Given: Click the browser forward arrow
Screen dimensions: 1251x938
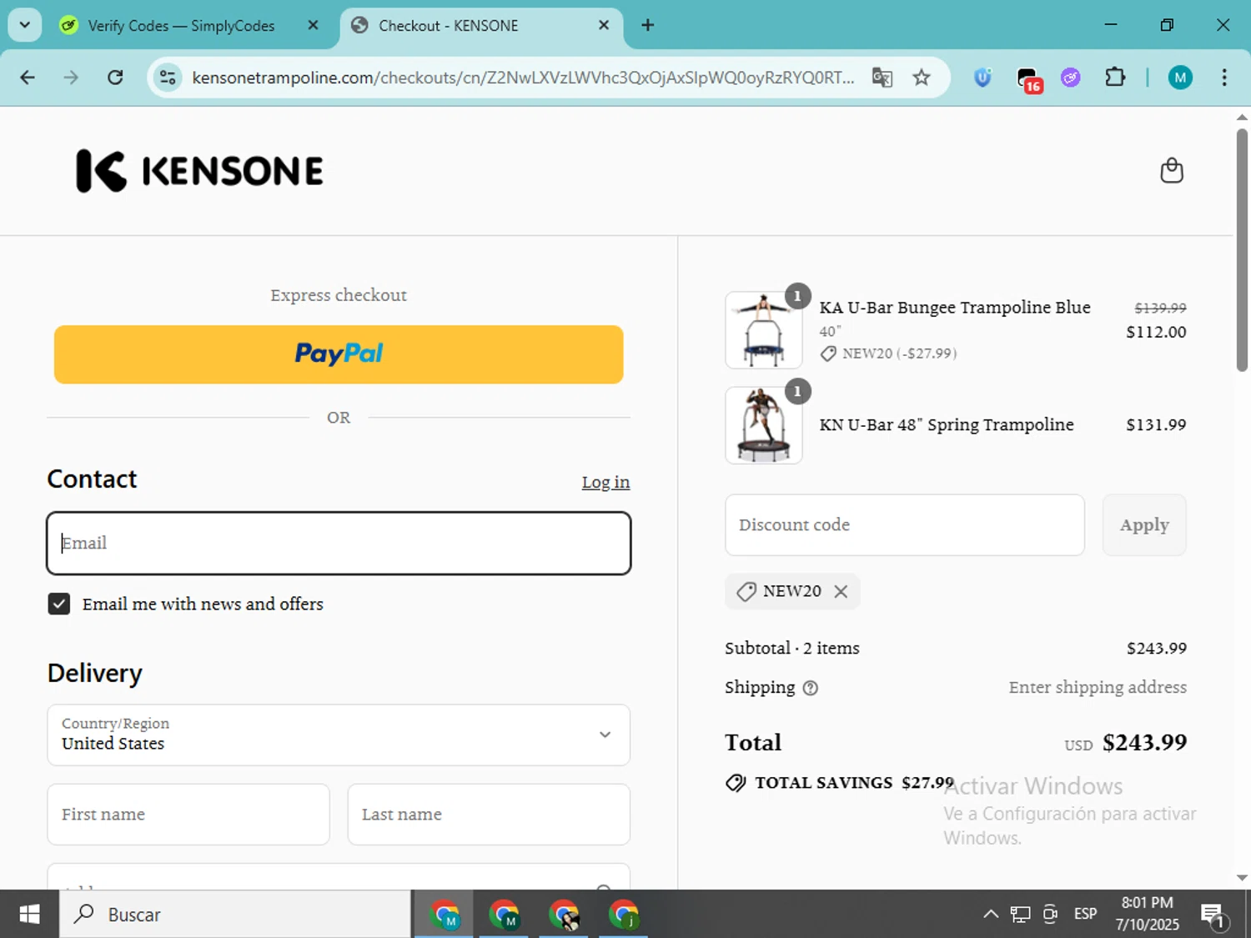Looking at the screenshot, I should (x=71, y=78).
